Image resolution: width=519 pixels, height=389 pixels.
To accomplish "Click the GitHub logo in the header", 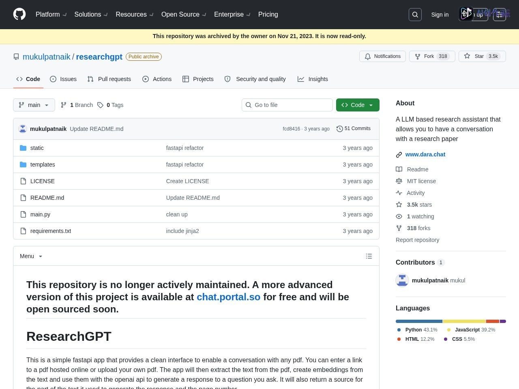I will (x=19, y=14).
